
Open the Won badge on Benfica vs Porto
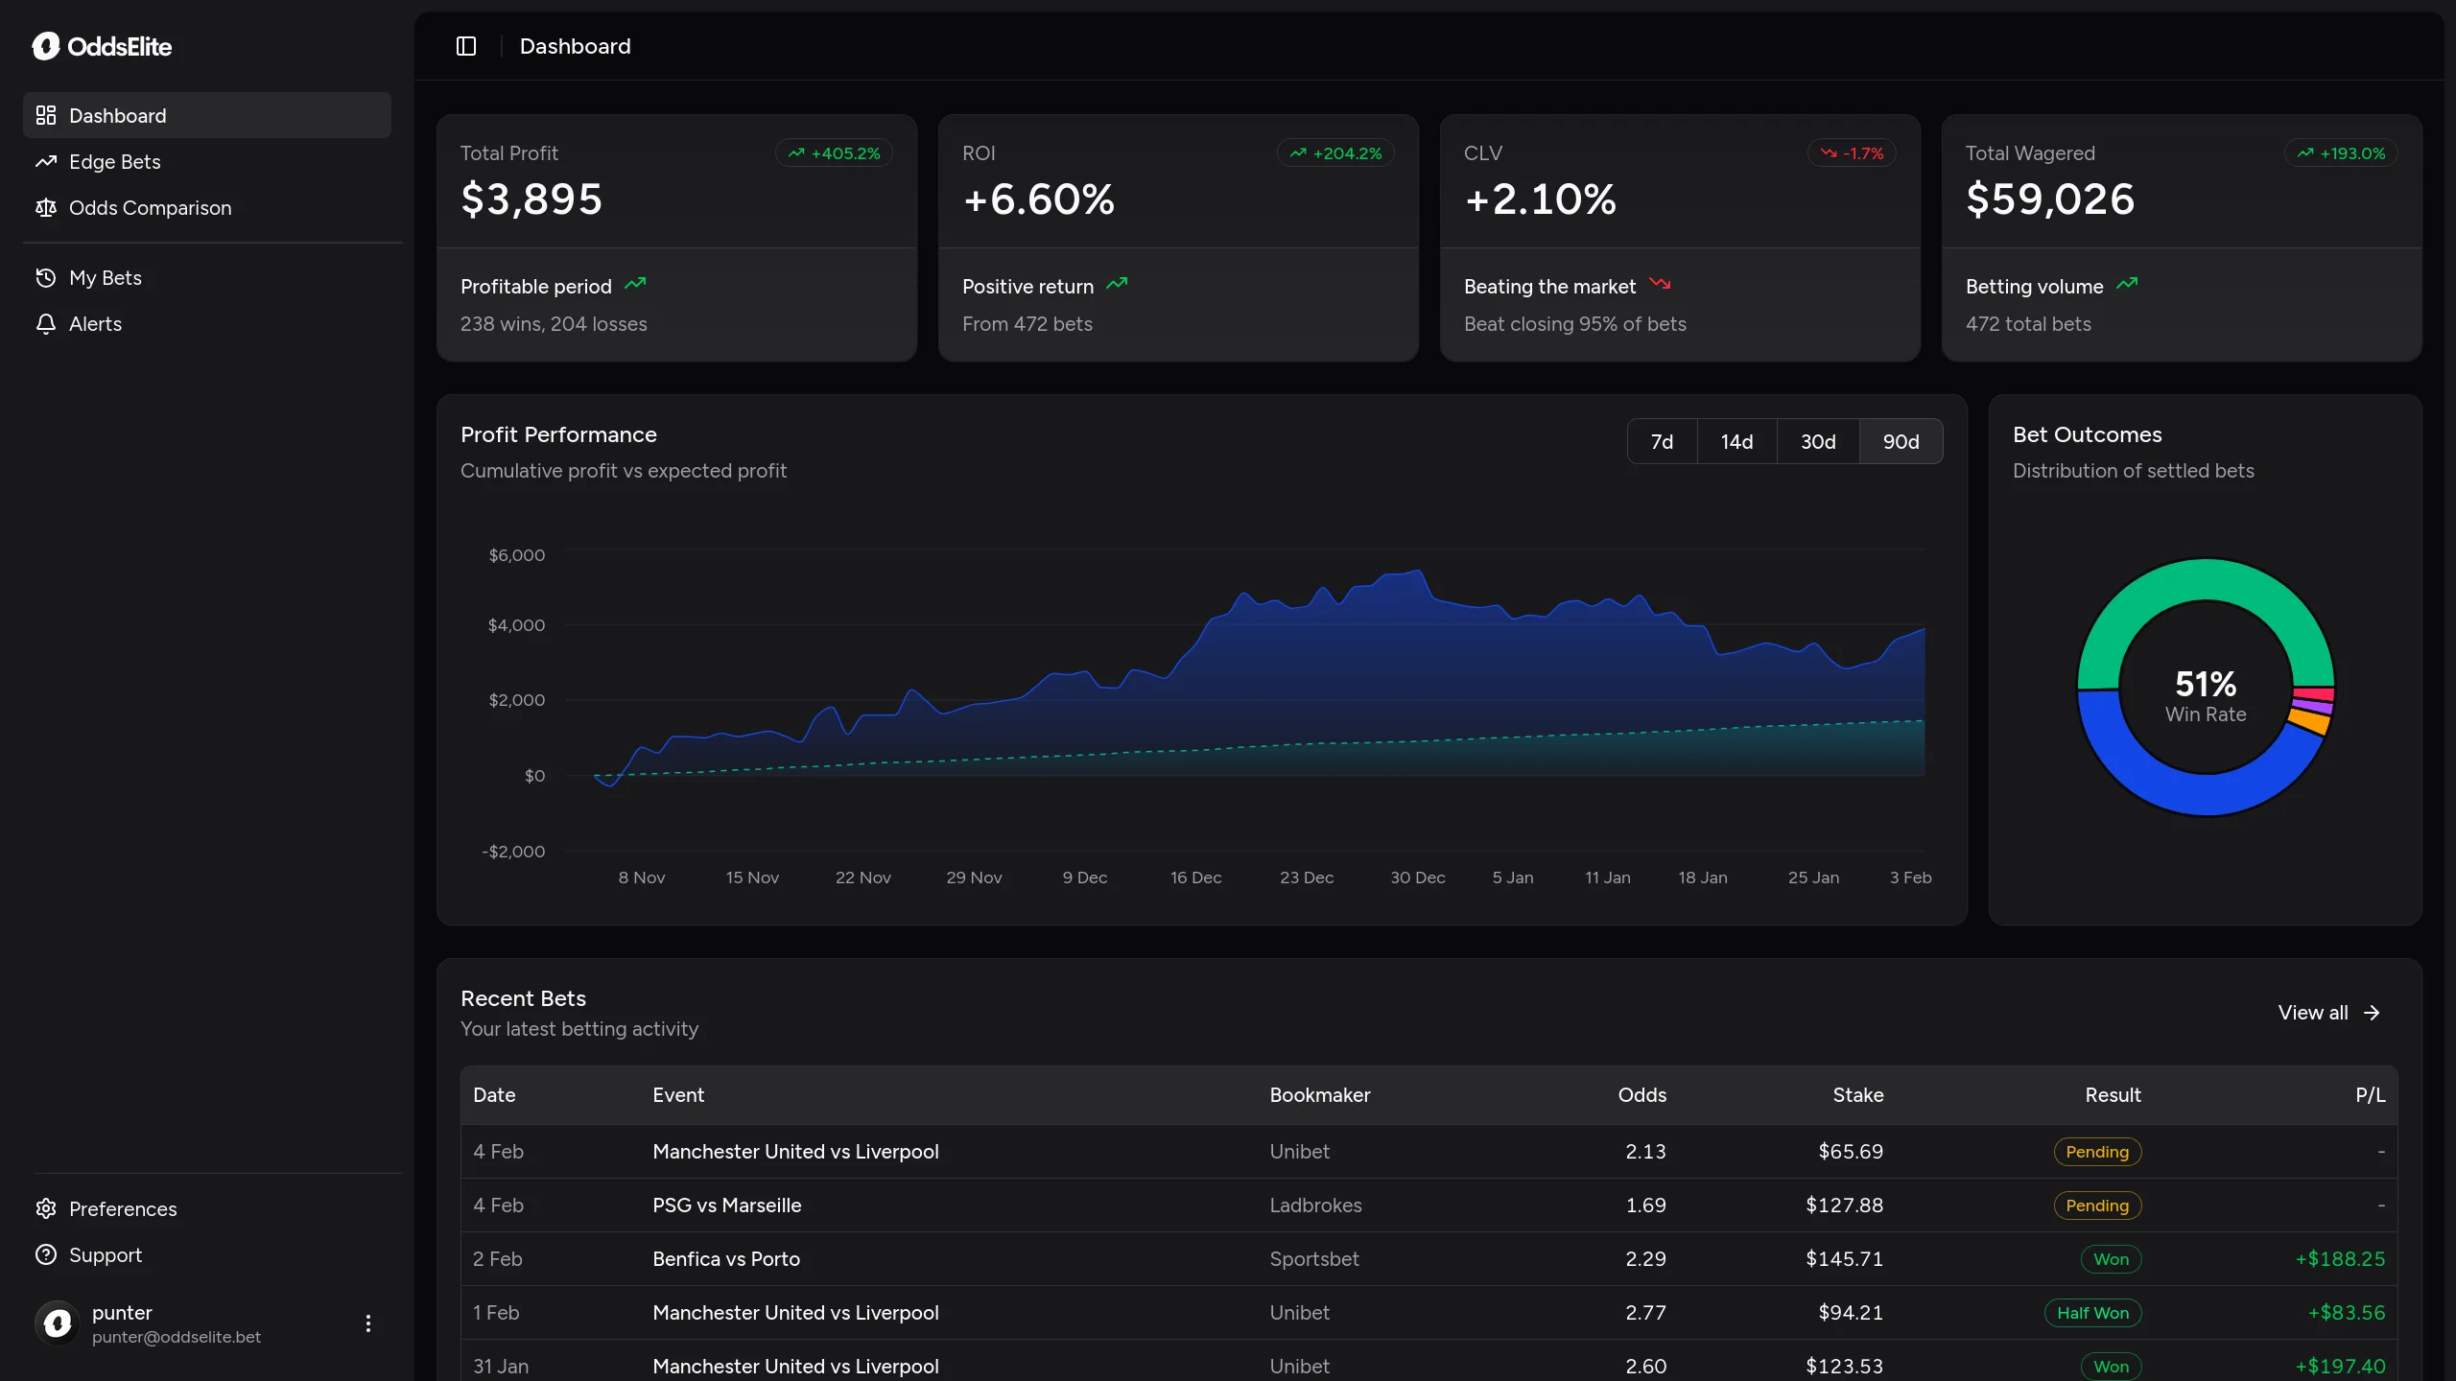(2110, 1258)
